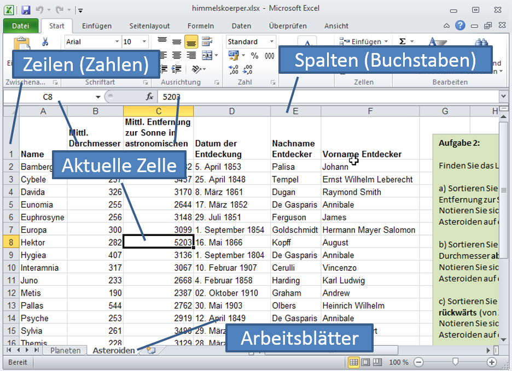Toggle the bottom align button
This screenshot has width=512, height=371.
tap(191, 42)
